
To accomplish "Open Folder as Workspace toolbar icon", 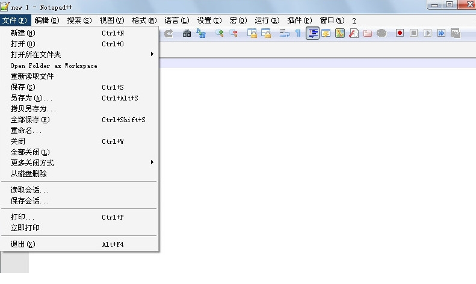I will pos(368,33).
